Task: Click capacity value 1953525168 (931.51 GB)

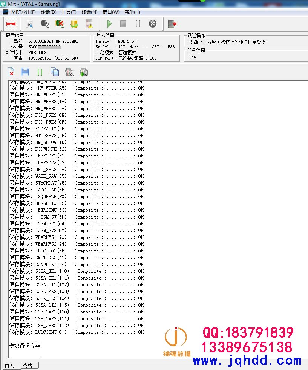Action: (53, 58)
